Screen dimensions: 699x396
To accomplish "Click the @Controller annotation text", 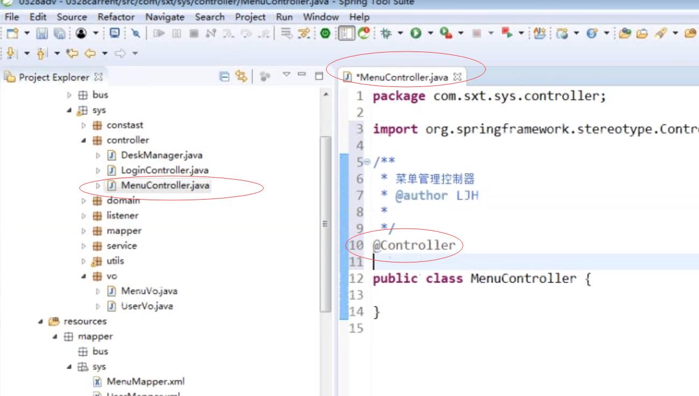I will tap(414, 245).
